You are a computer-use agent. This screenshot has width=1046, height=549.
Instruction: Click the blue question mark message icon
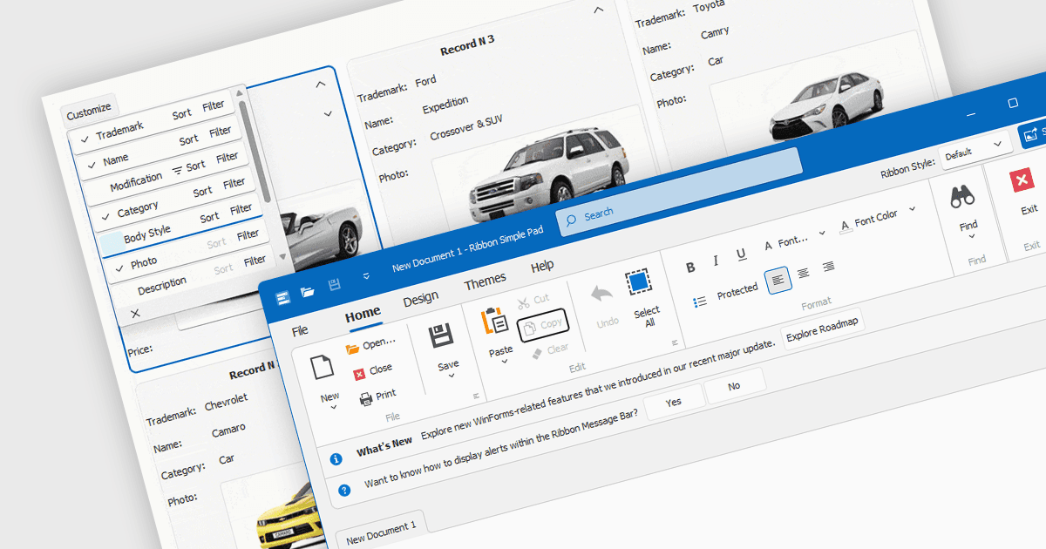344,491
